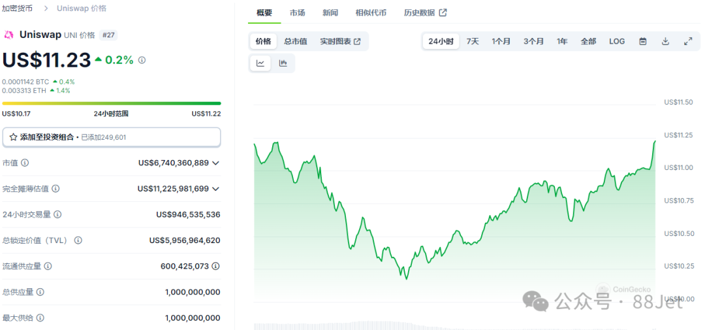The image size is (705, 330).
Task: Expand market cap US$6,740,360,889 chevron
Action: (x=216, y=163)
